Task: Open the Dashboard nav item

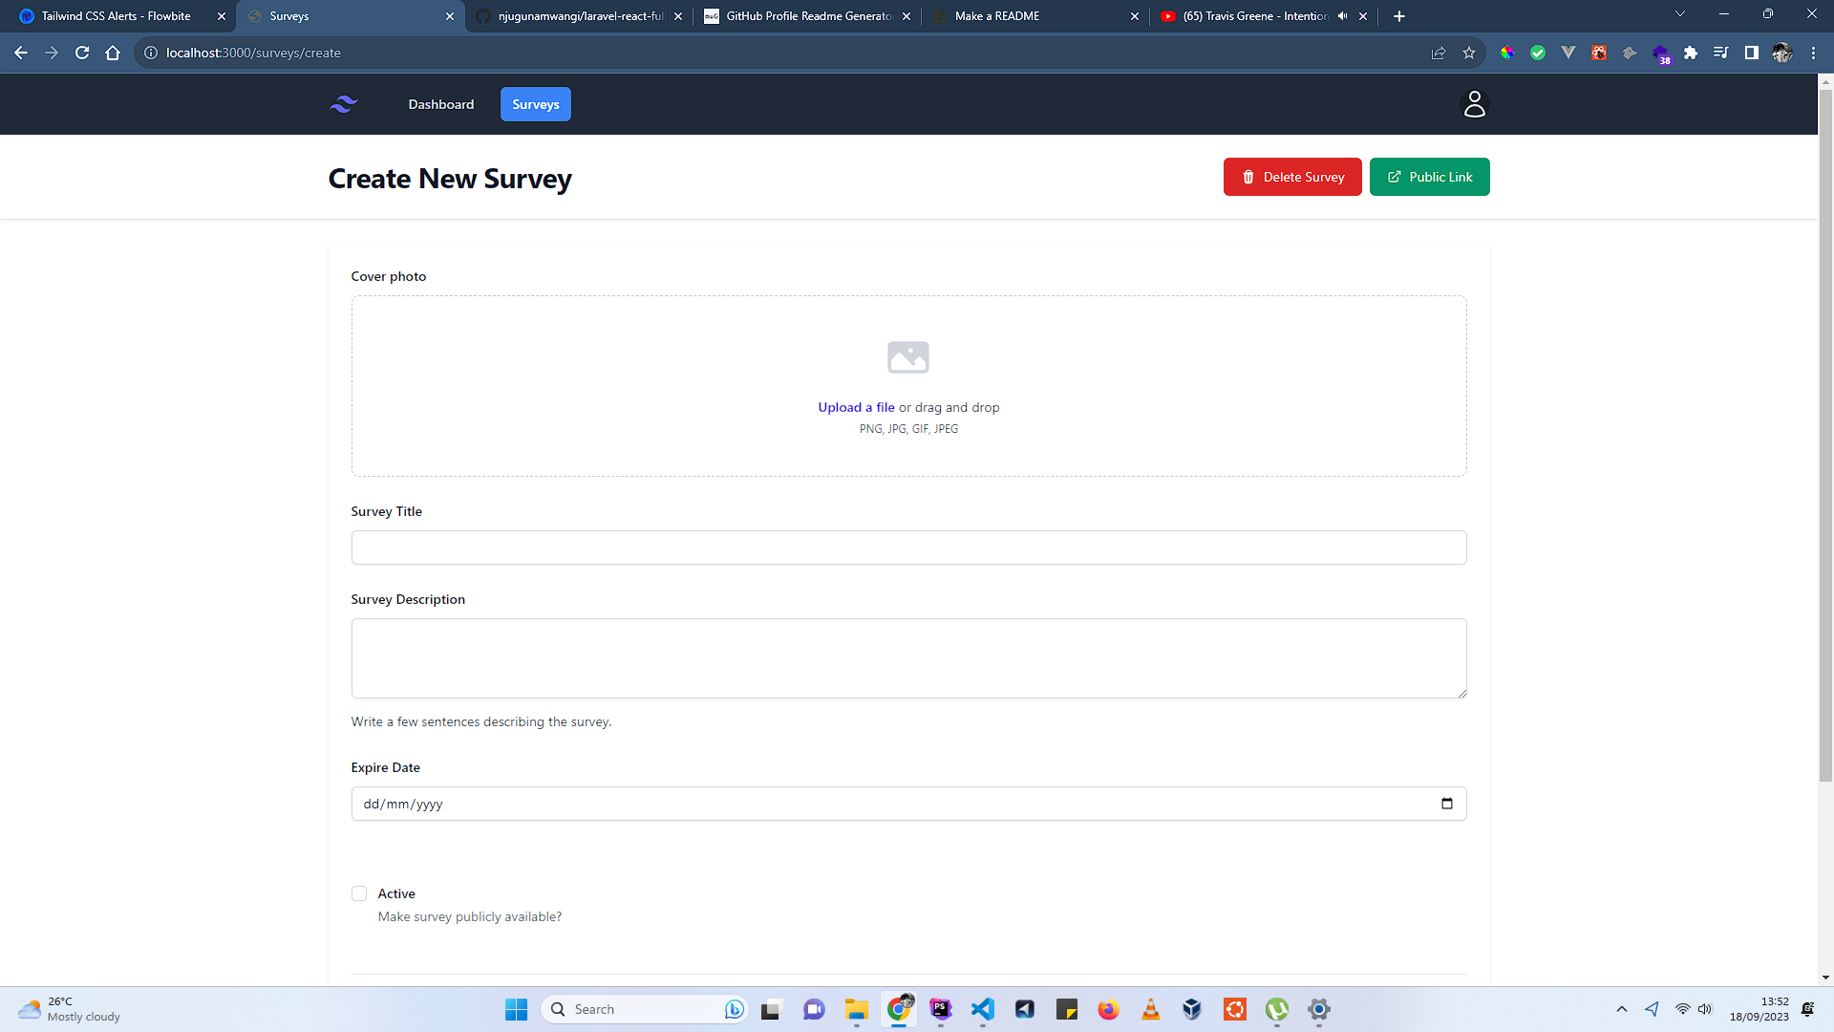Action: click(x=440, y=104)
